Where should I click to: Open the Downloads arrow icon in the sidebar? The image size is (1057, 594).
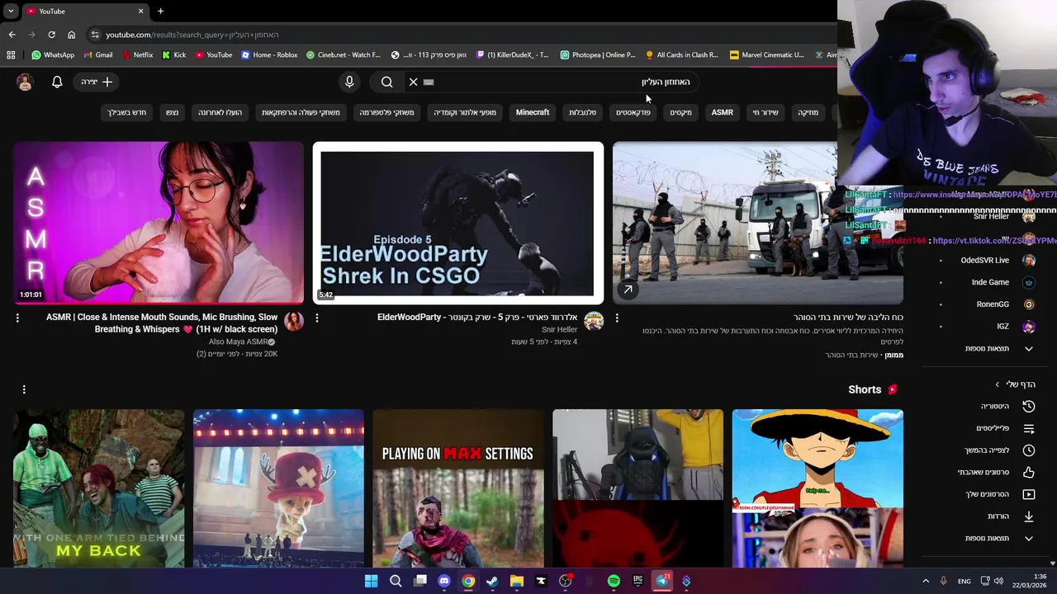pyautogui.click(x=1028, y=516)
